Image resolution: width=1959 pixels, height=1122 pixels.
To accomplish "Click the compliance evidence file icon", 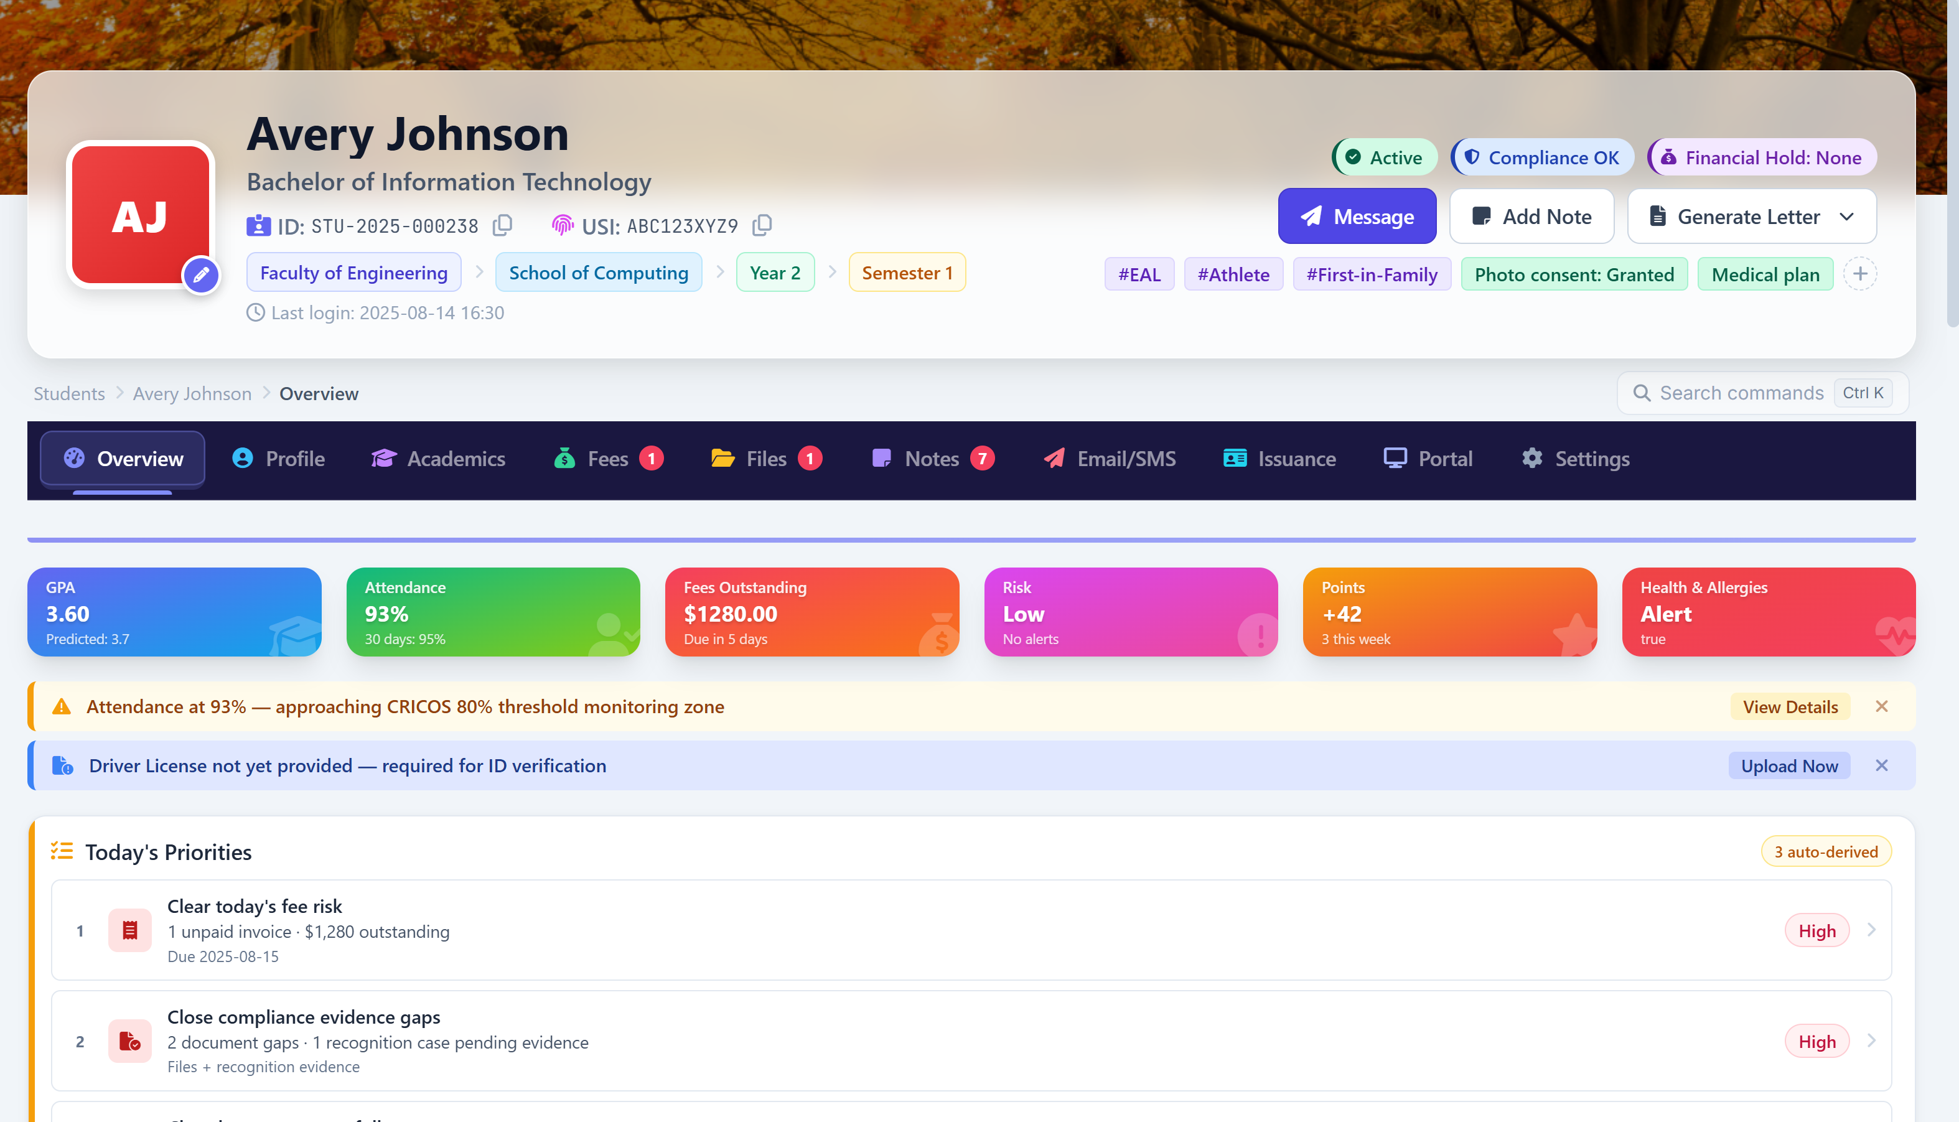I will click(129, 1041).
